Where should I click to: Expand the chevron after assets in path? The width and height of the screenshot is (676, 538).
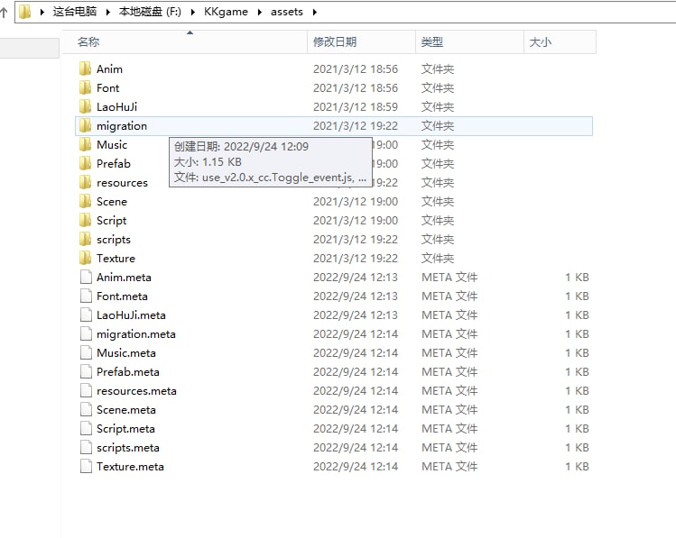tap(313, 13)
